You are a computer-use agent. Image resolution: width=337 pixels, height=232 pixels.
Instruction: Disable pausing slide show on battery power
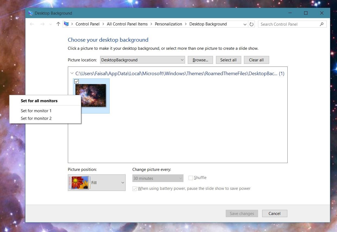[x=135, y=188]
